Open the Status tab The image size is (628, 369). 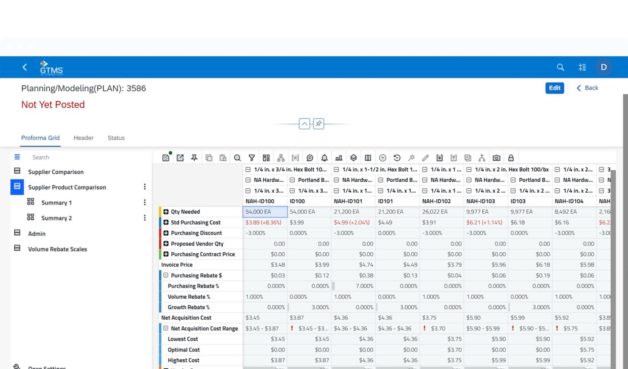coord(116,138)
